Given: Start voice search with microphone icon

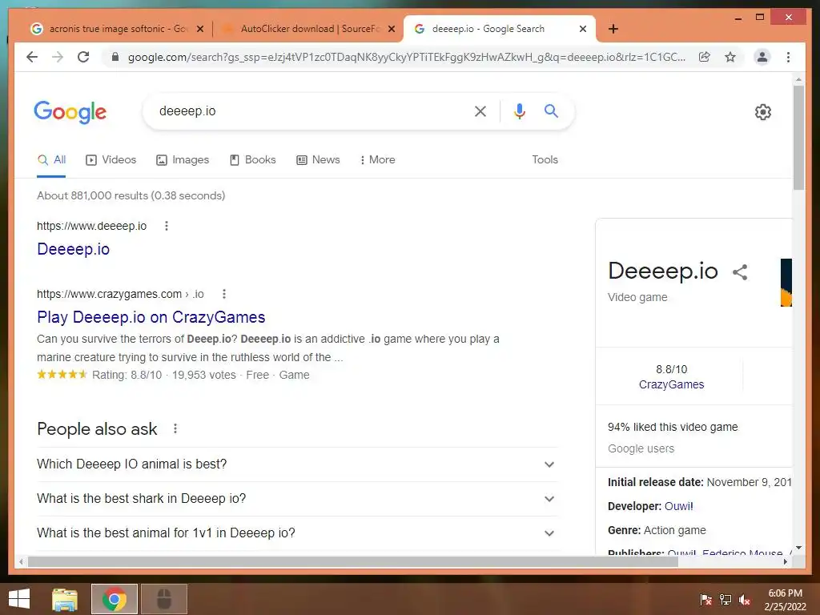Looking at the screenshot, I should tap(519, 111).
